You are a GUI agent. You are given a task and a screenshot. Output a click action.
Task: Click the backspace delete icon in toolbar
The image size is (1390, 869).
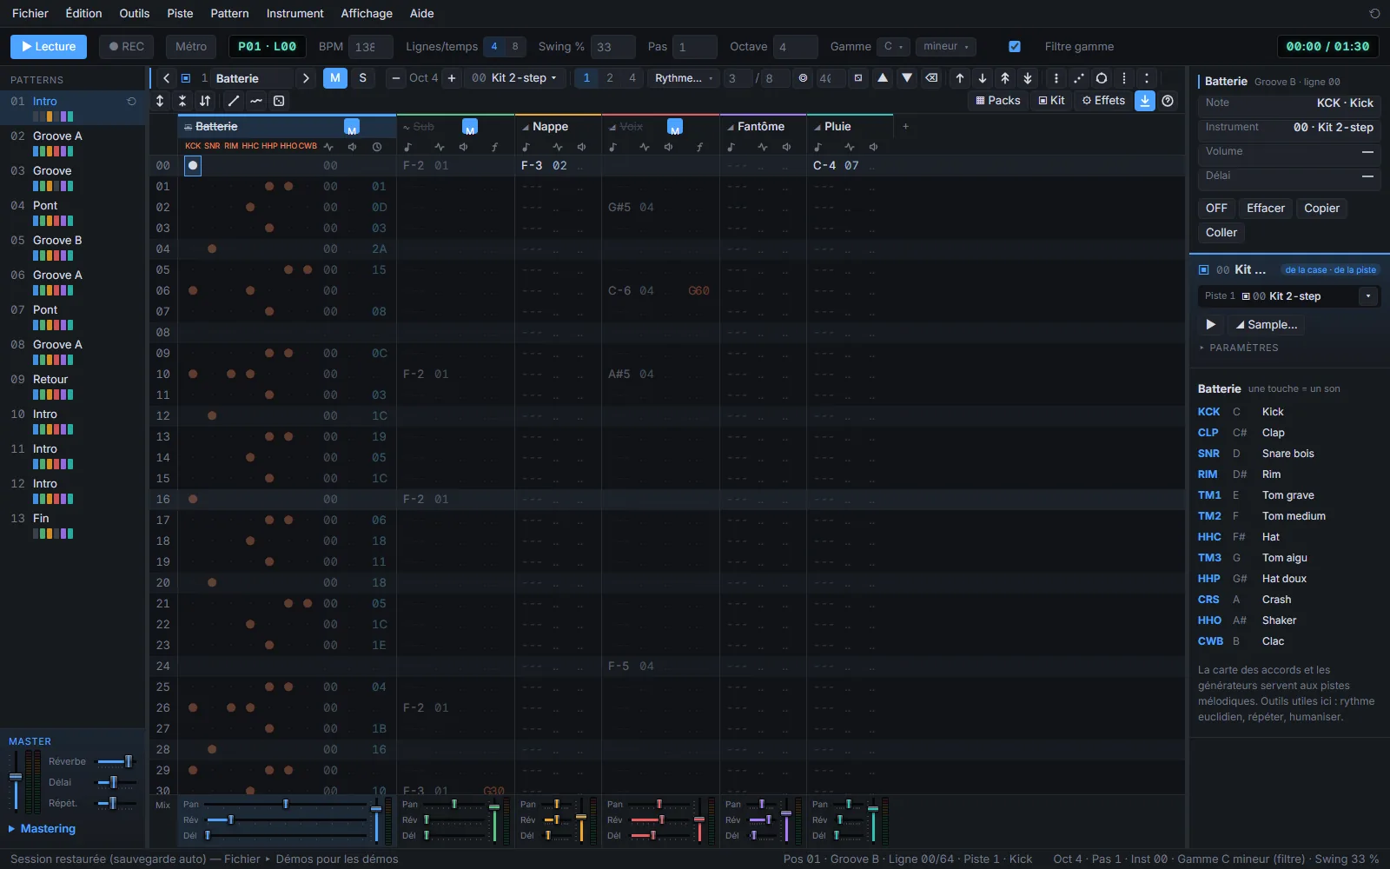coord(931,78)
